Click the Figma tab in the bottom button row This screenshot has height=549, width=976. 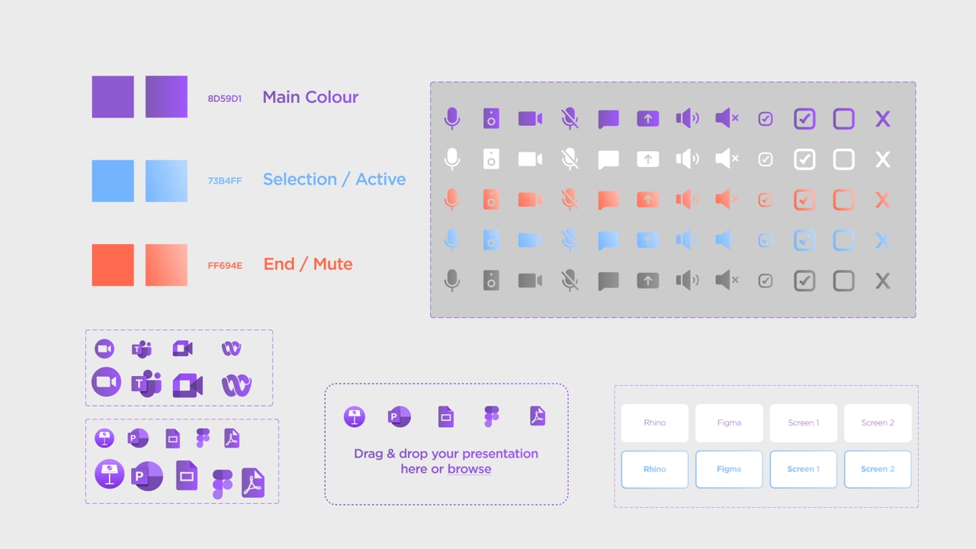729,469
